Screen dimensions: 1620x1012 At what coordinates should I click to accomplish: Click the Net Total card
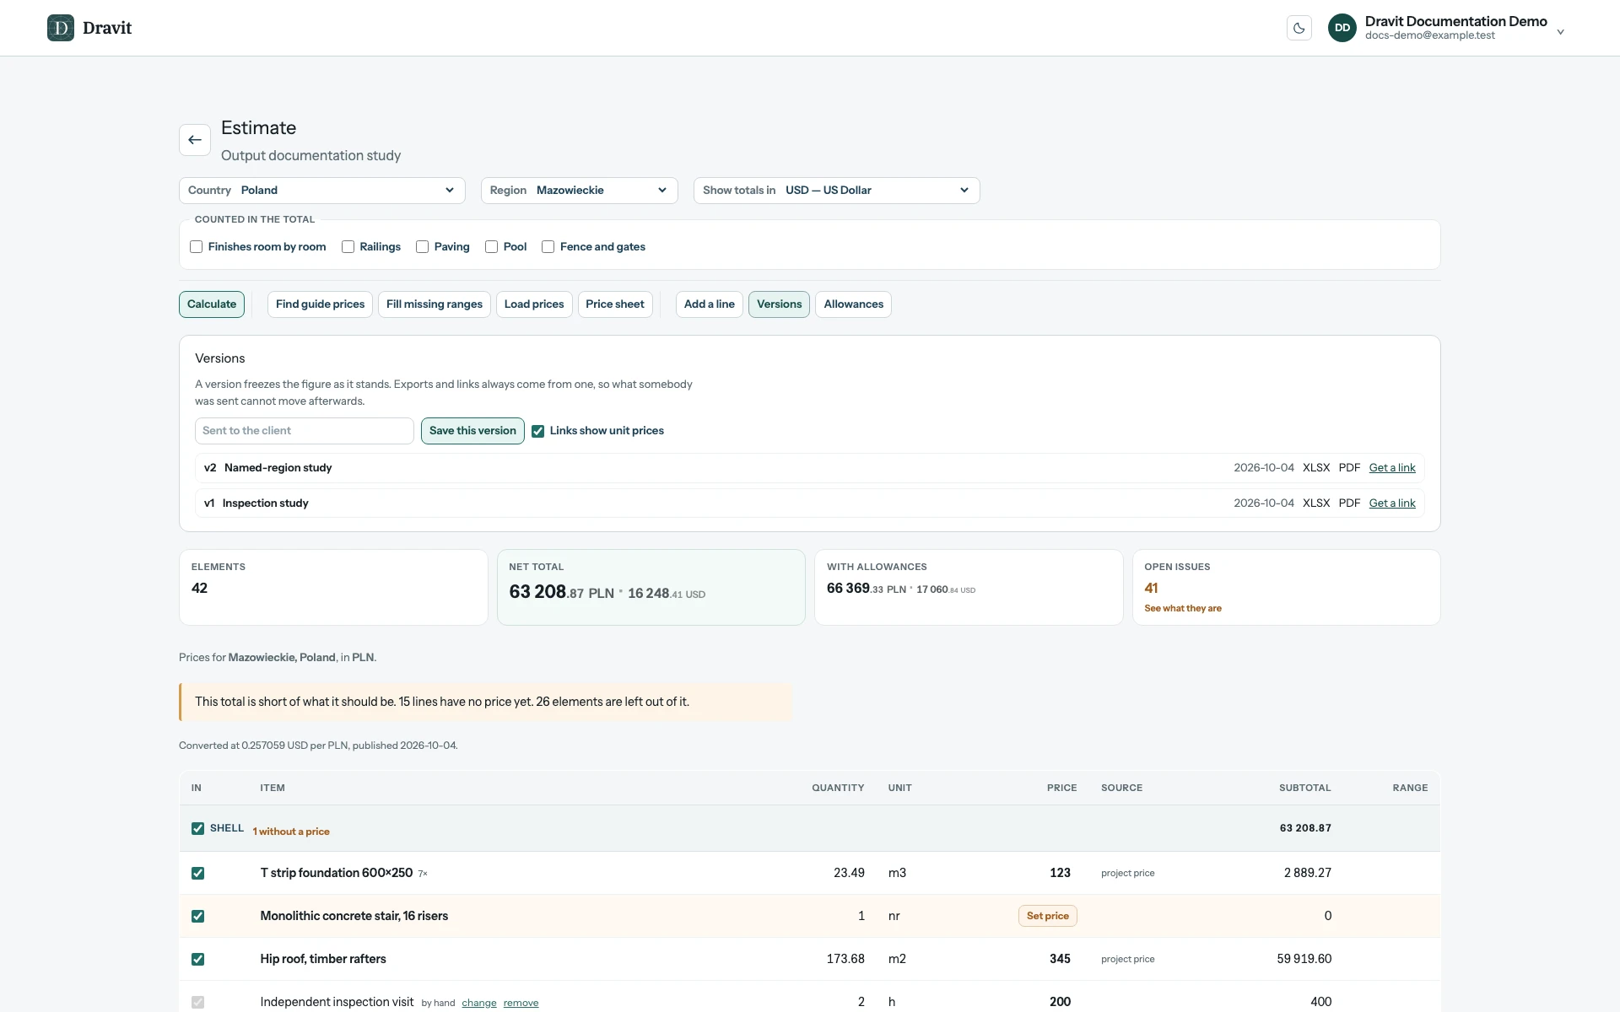click(651, 588)
